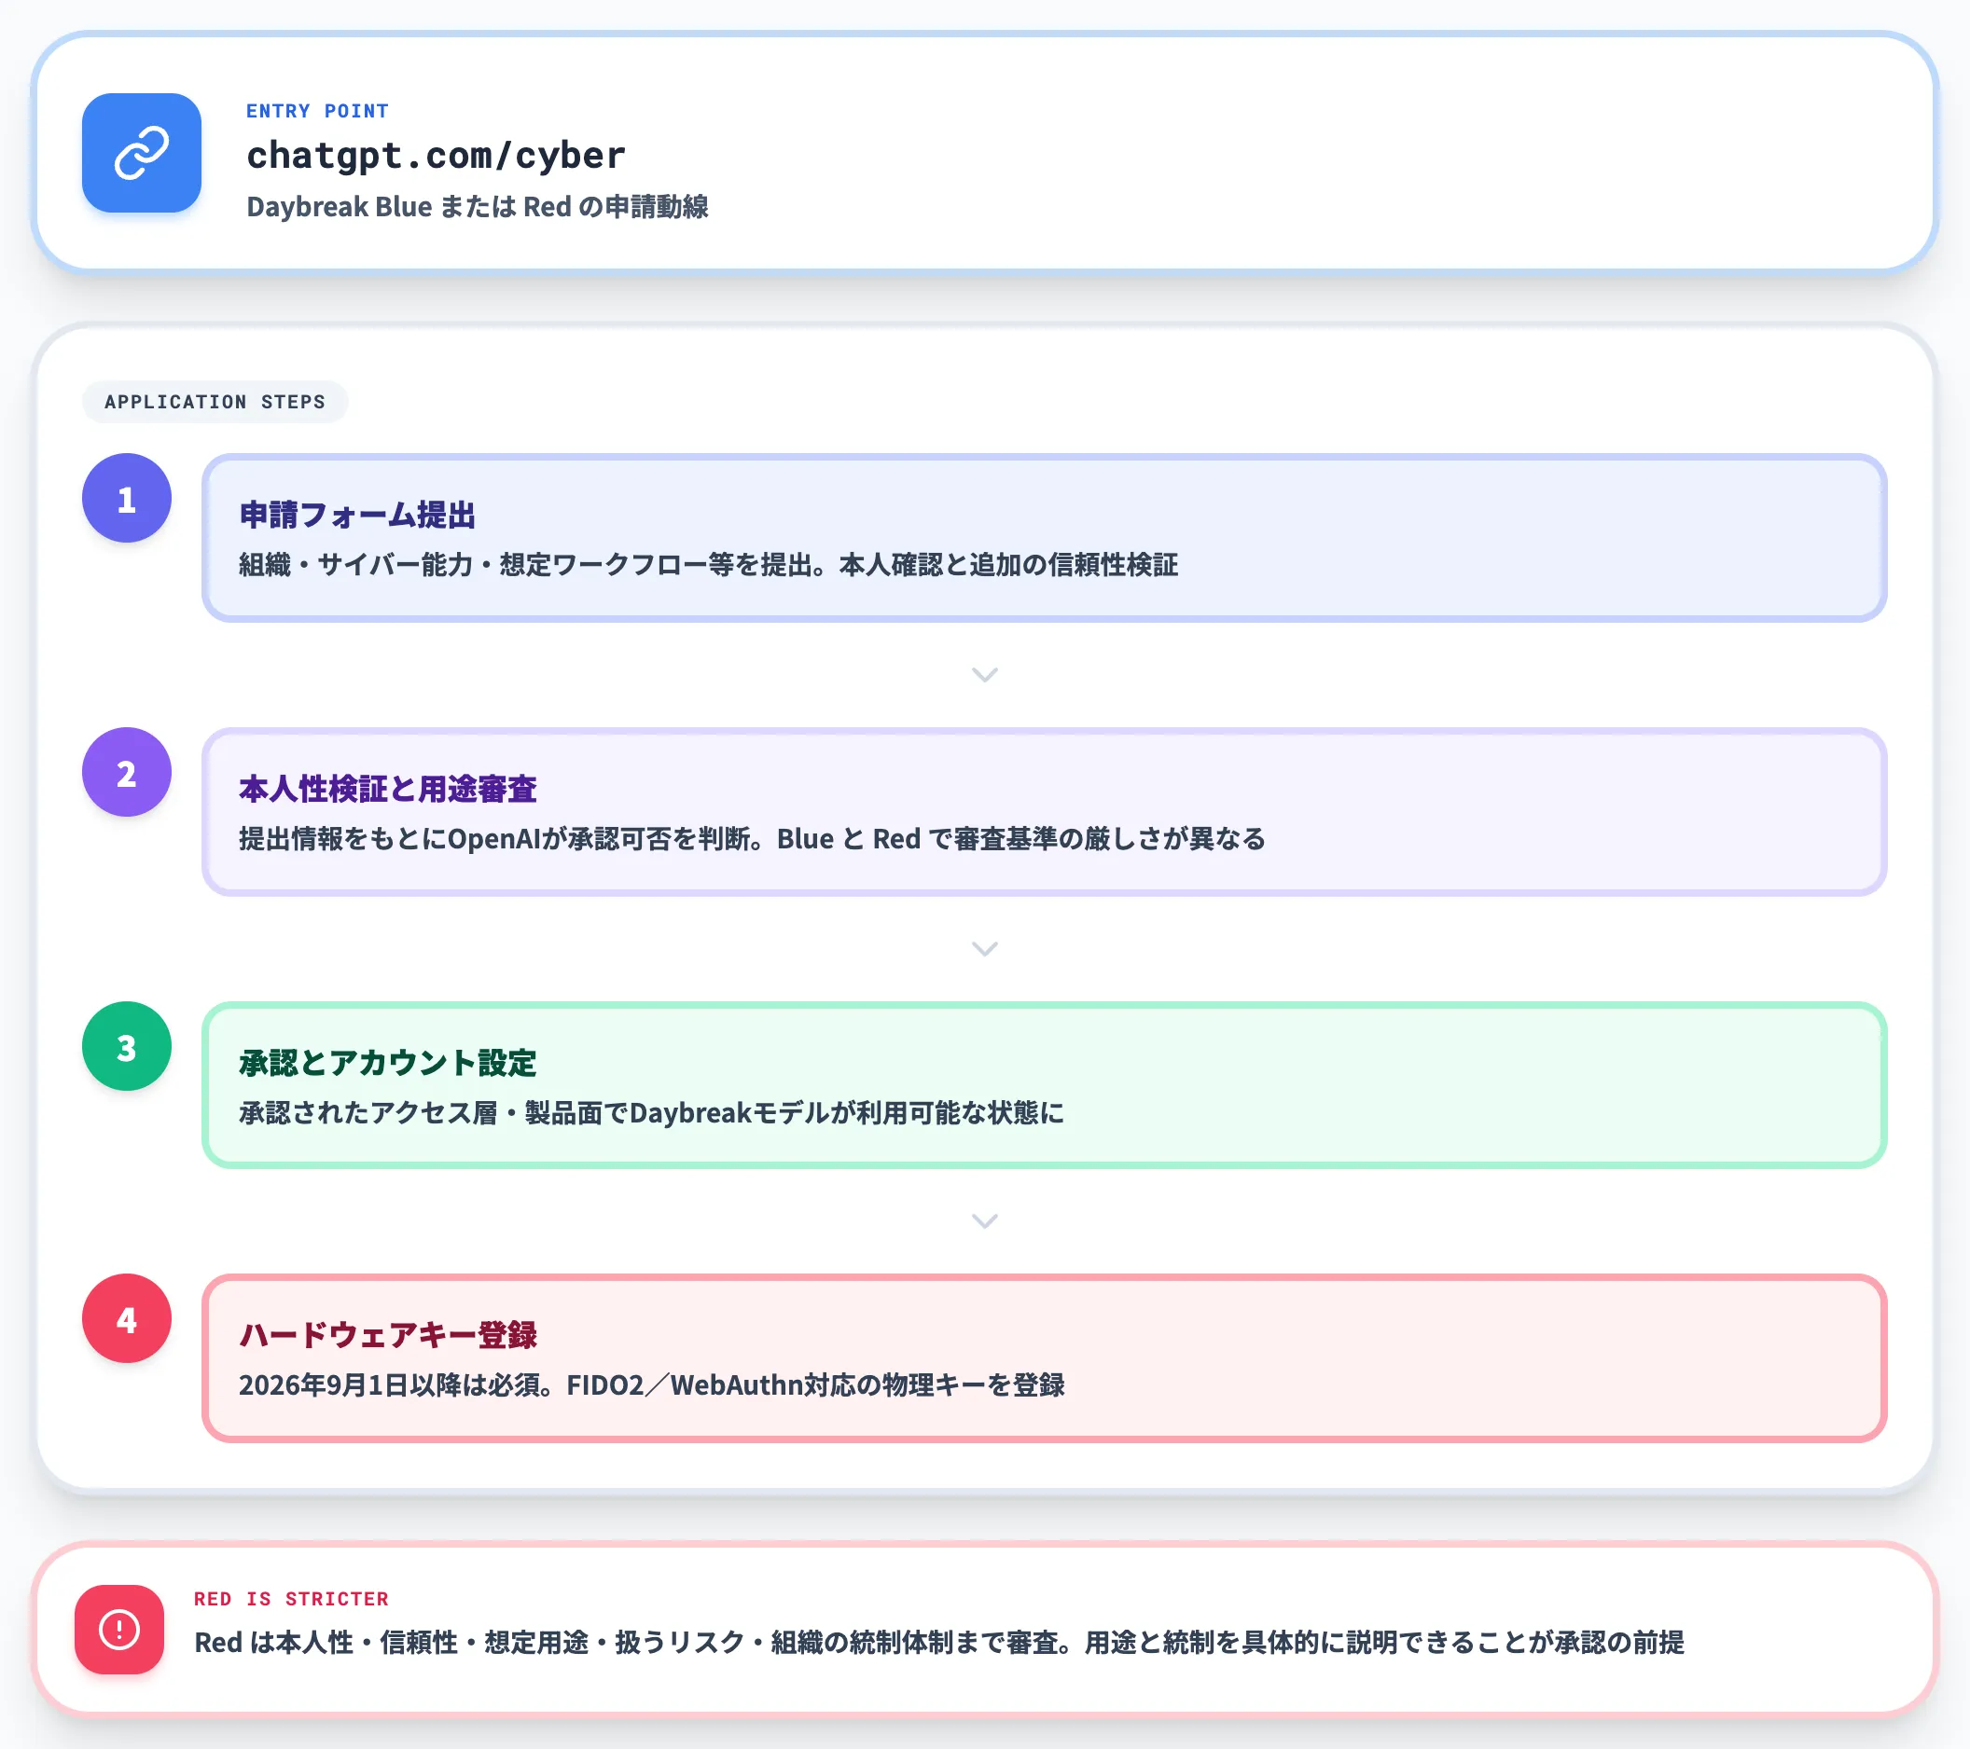Click description starting 承認されたアクセス層
The image size is (1970, 1749).
pos(651,1112)
